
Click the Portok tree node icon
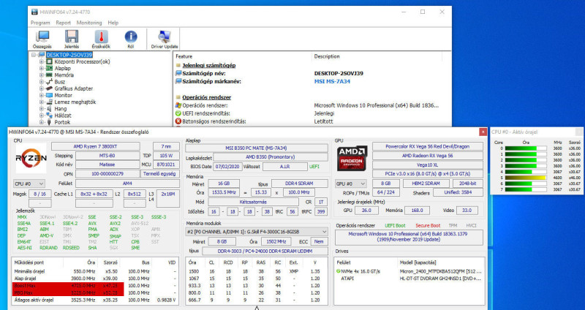[x=49, y=122]
